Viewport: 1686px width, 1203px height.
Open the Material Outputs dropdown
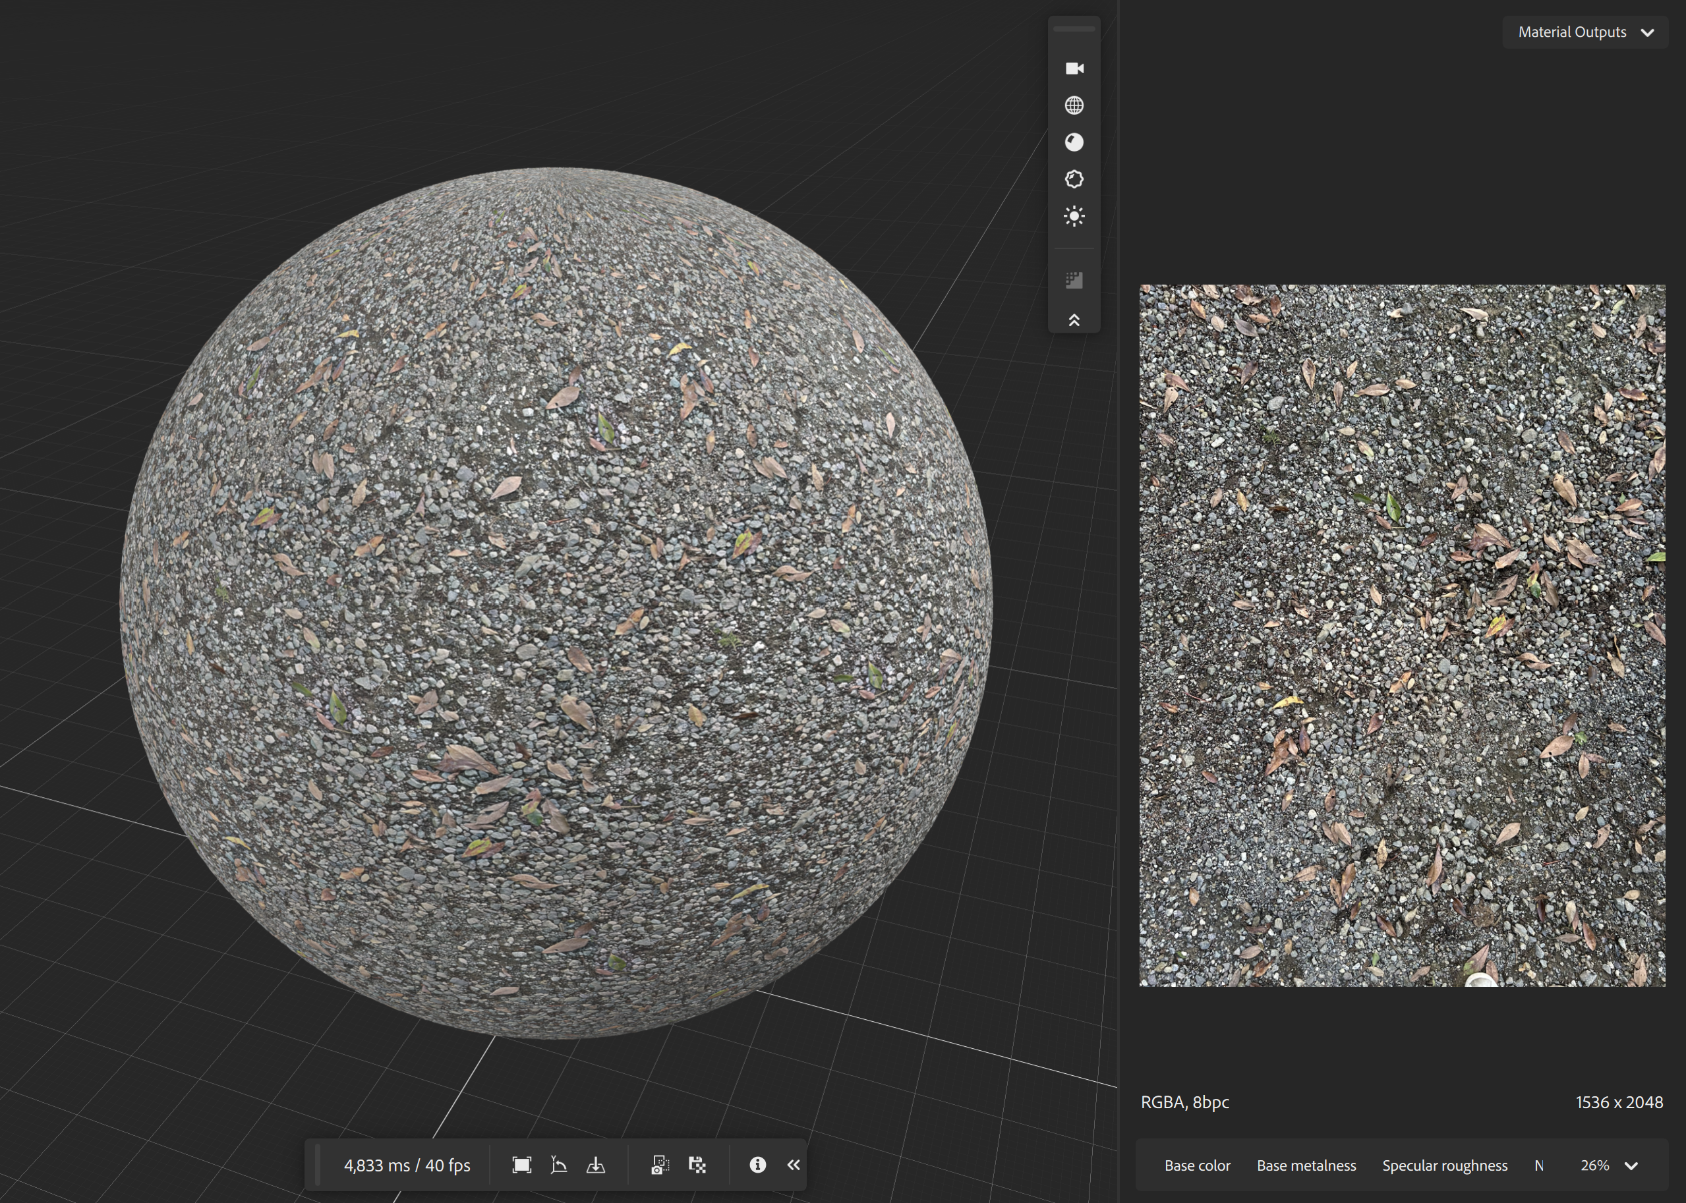coord(1585,32)
